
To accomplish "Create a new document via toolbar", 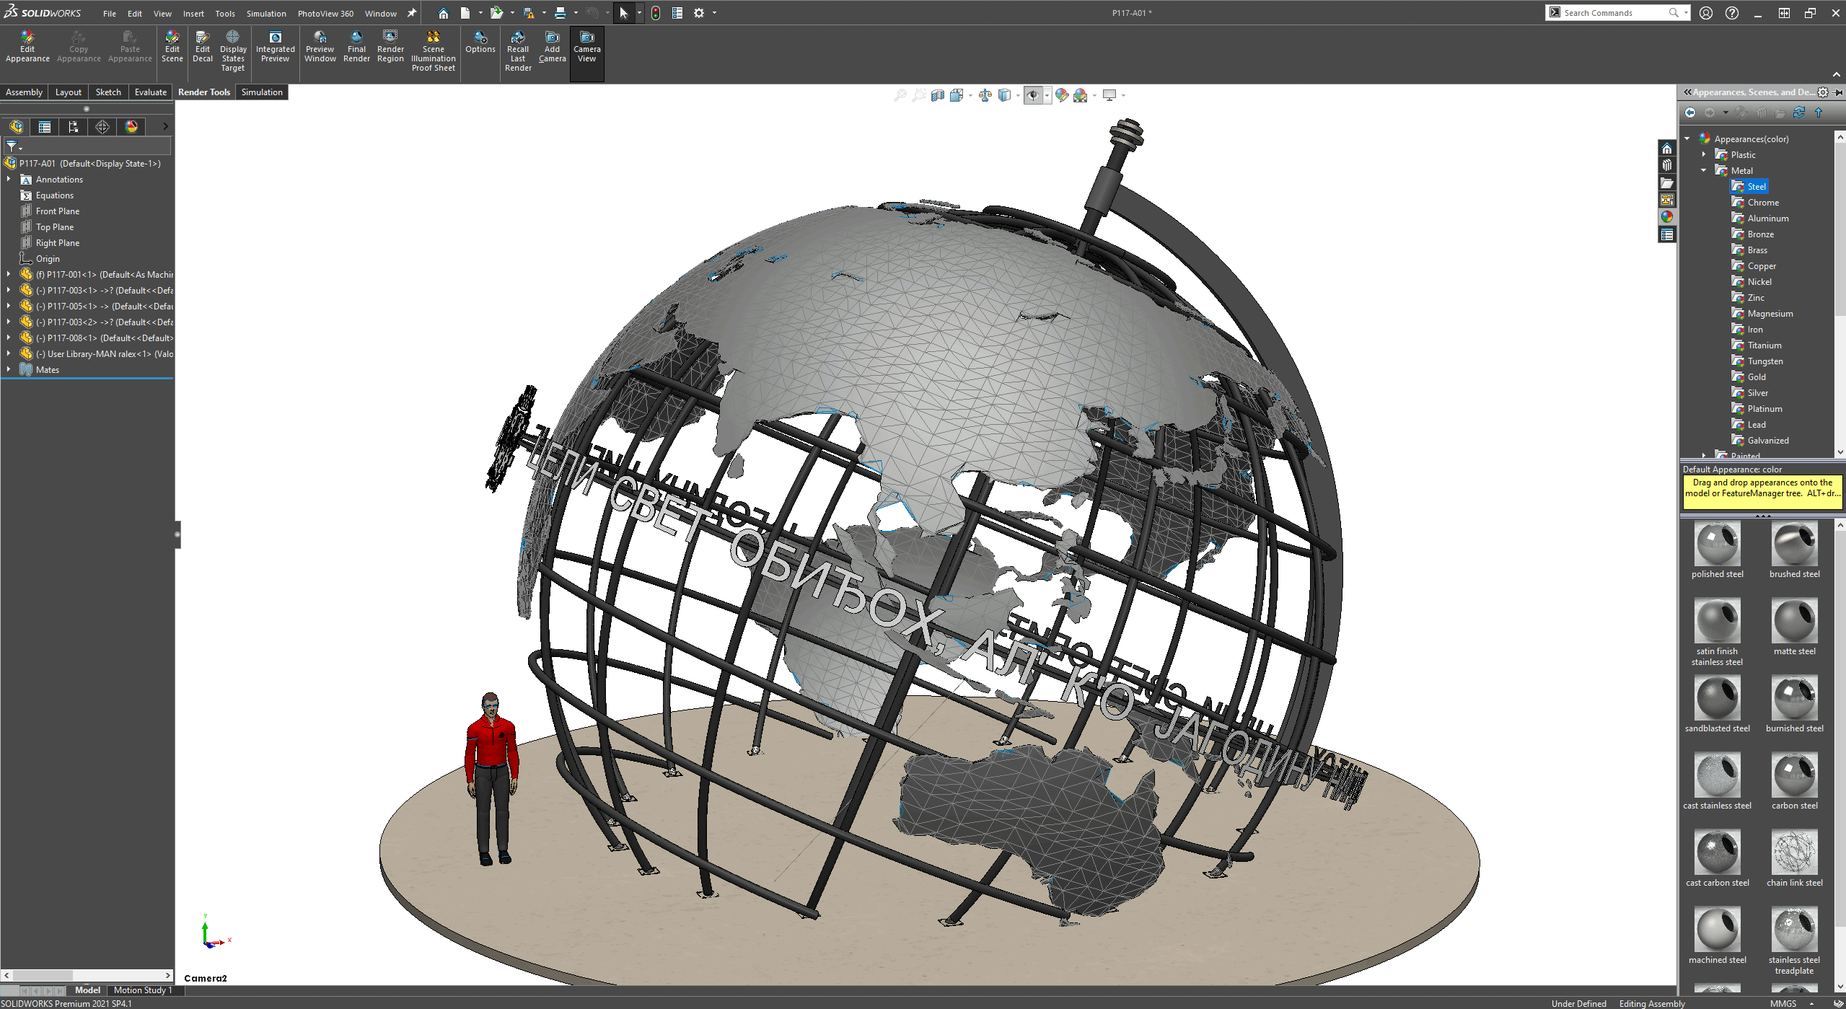I will (x=465, y=13).
